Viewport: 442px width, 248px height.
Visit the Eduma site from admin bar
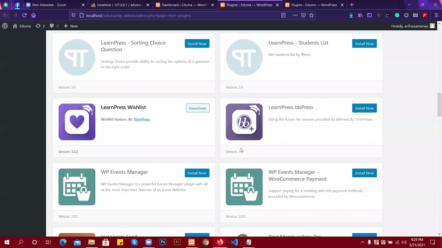(x=22, y=26)
